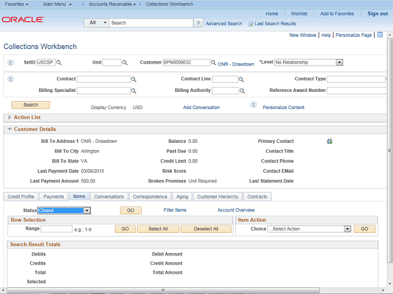Follow the Add Conversation link
This screenshot has height=294, width=393.
[x=201, y=107]
